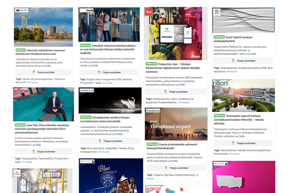Click the a.i.mater logo on bus image
This screenshot has height=193, width=290.
17,173
